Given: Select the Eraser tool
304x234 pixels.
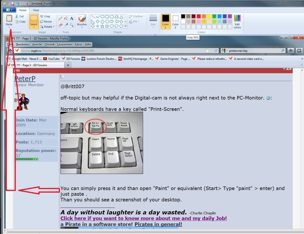Looking at the screenshot, I should [60, 24].
